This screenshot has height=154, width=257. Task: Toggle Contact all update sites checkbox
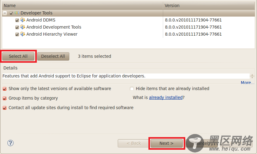click(5, 108)
